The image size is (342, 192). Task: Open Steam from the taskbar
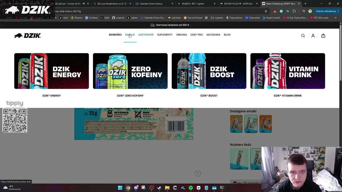pyautogui.click(x=159, y=188)
